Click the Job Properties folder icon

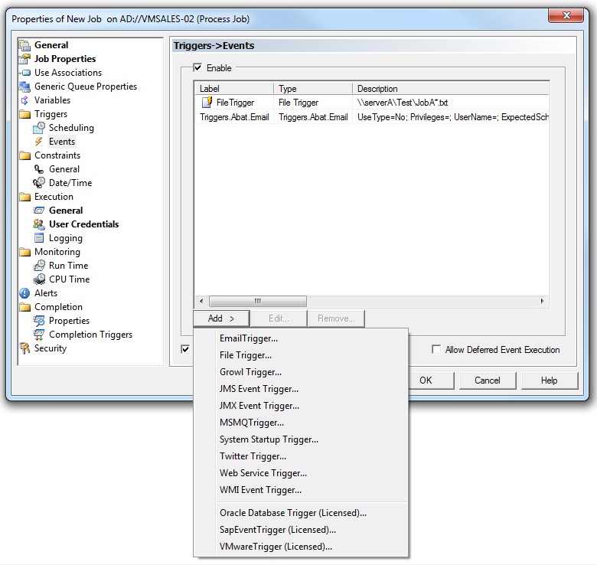[24, 59]
